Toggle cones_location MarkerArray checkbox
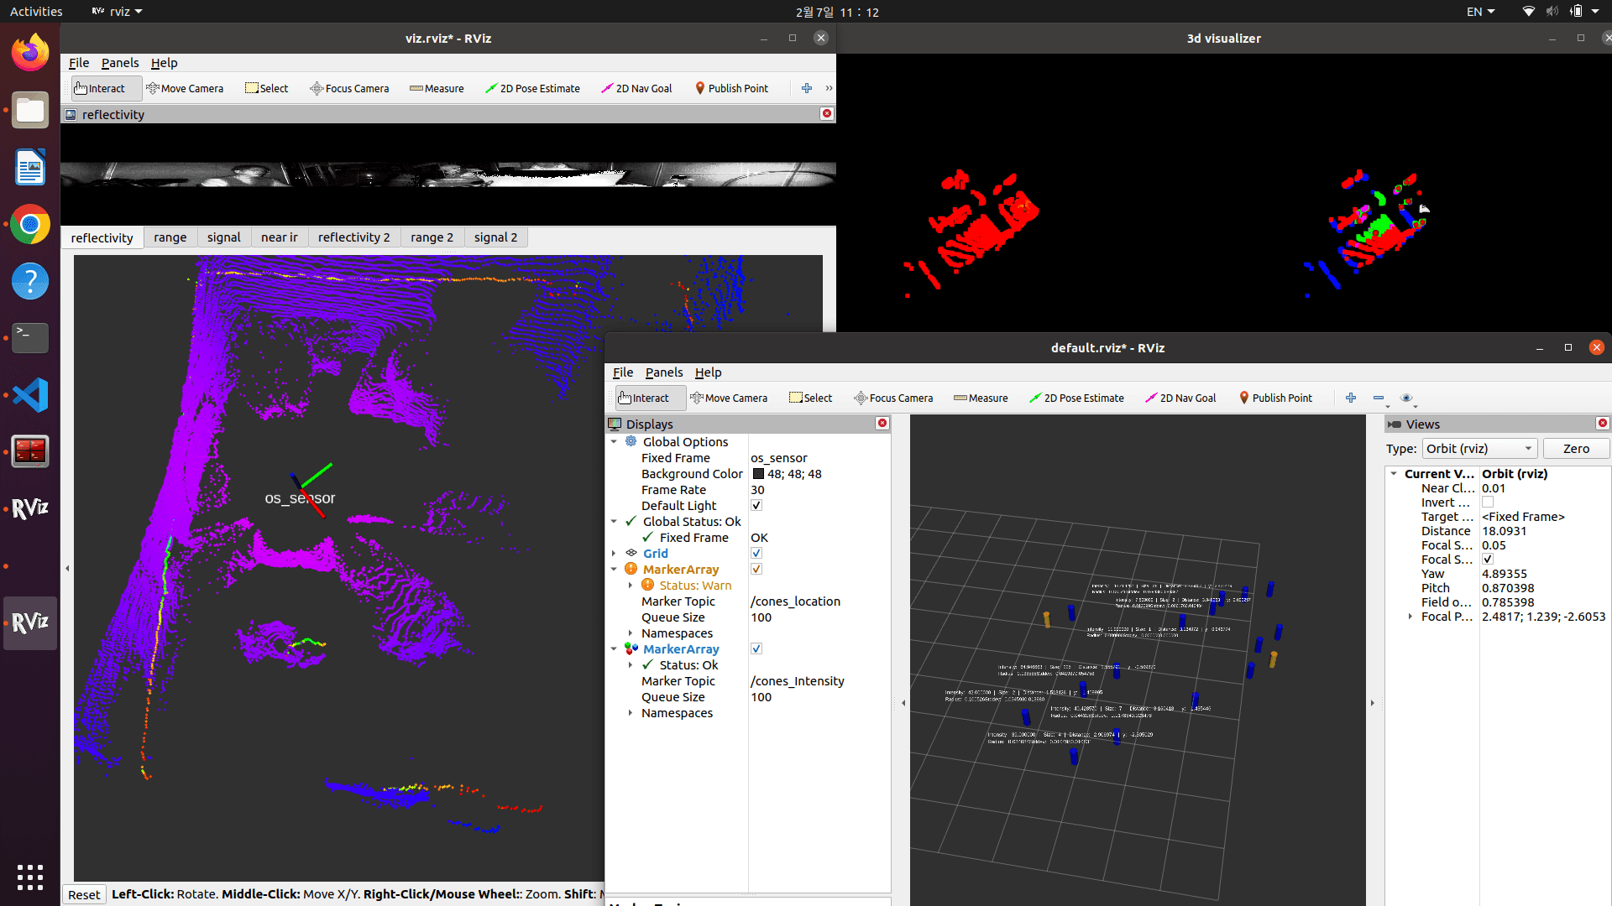 click(756, 569)
